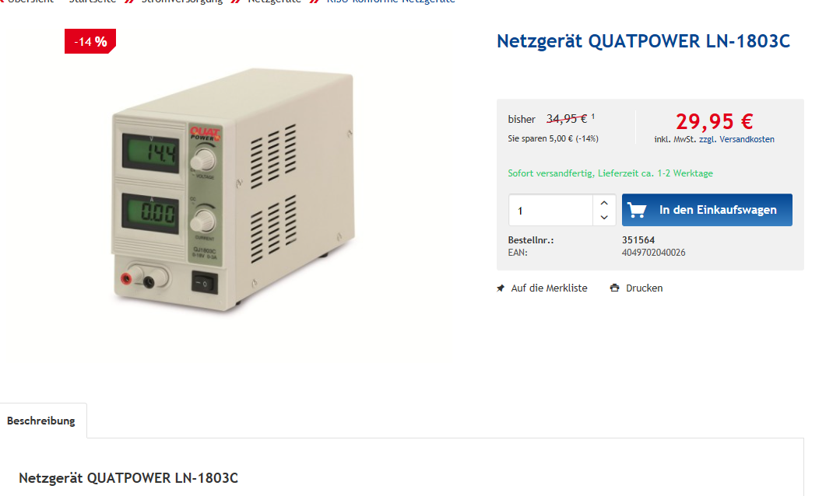This screenshot has height=496, width=840.
Task: Add item via In den Einkaufswagen button
Action: 707,210
